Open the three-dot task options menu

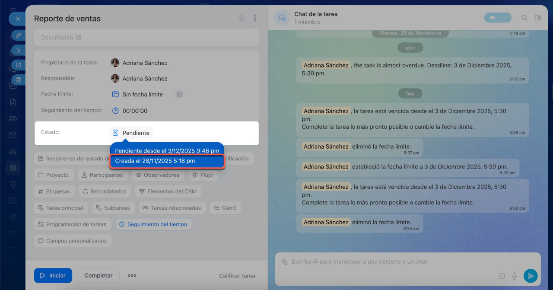255,18
